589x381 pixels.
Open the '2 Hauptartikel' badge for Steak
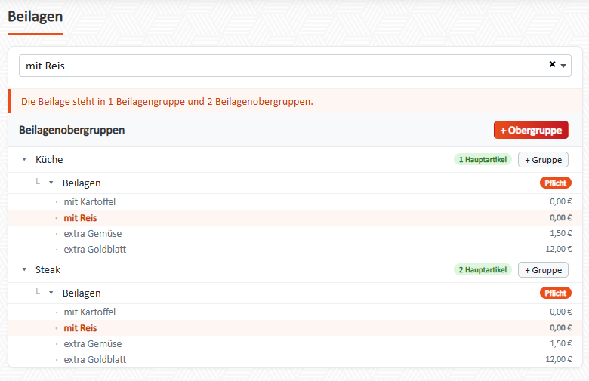483,269
